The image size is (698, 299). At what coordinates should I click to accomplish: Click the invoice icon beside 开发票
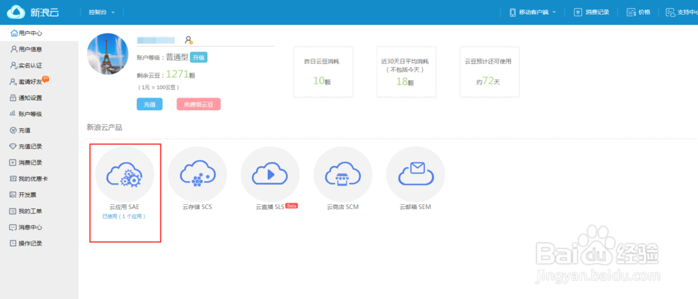13,195
